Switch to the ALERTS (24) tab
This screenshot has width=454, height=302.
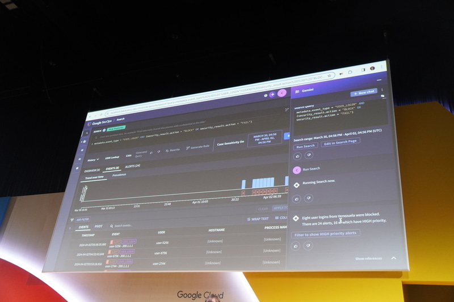[132, 167]
